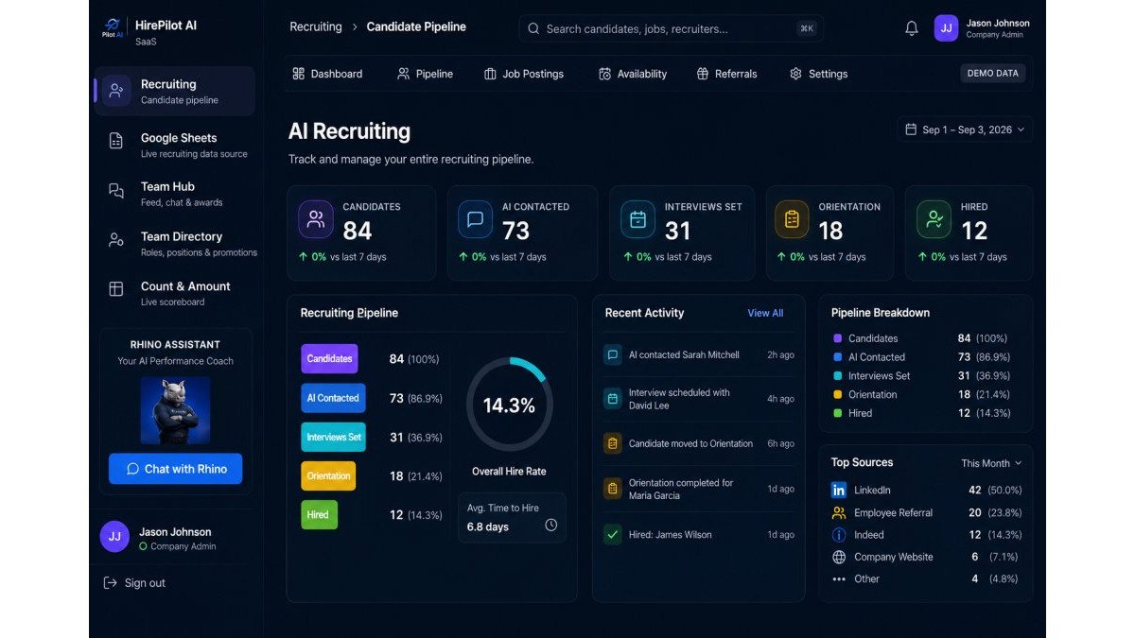1135x638 pixels.
Task: Click the icon beside AI contacted Sarah Mitchell
Action: (x=612, y=355)
